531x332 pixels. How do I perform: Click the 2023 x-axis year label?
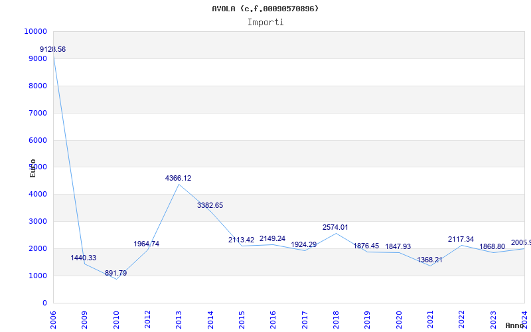coord(493,320)
